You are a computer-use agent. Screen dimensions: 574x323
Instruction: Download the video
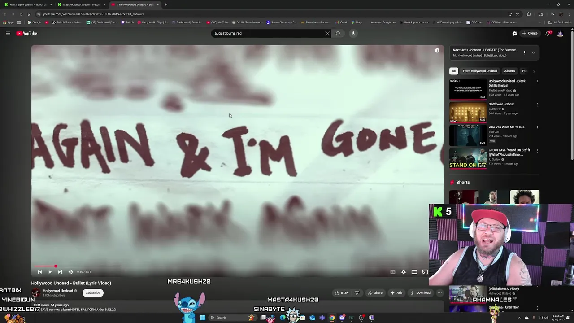pyautogui.click(x=420, y=293)
